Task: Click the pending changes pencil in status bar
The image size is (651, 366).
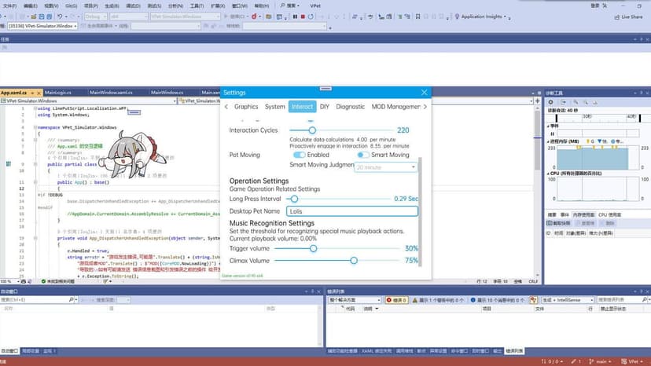Action: [x=576, y=361]
